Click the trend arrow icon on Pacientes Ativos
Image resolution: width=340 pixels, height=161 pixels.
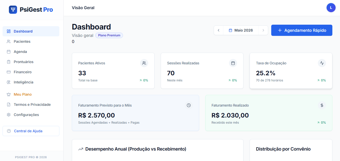(x=140, y=80)
